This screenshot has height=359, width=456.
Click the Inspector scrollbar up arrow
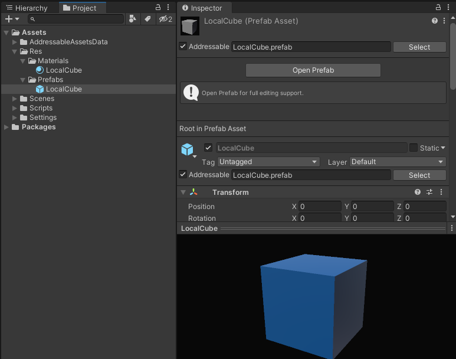[x=453, y=18]
